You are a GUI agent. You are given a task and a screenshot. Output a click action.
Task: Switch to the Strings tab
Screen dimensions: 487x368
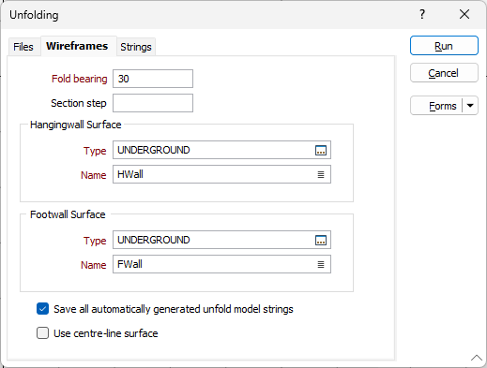(x=136, y=47)
